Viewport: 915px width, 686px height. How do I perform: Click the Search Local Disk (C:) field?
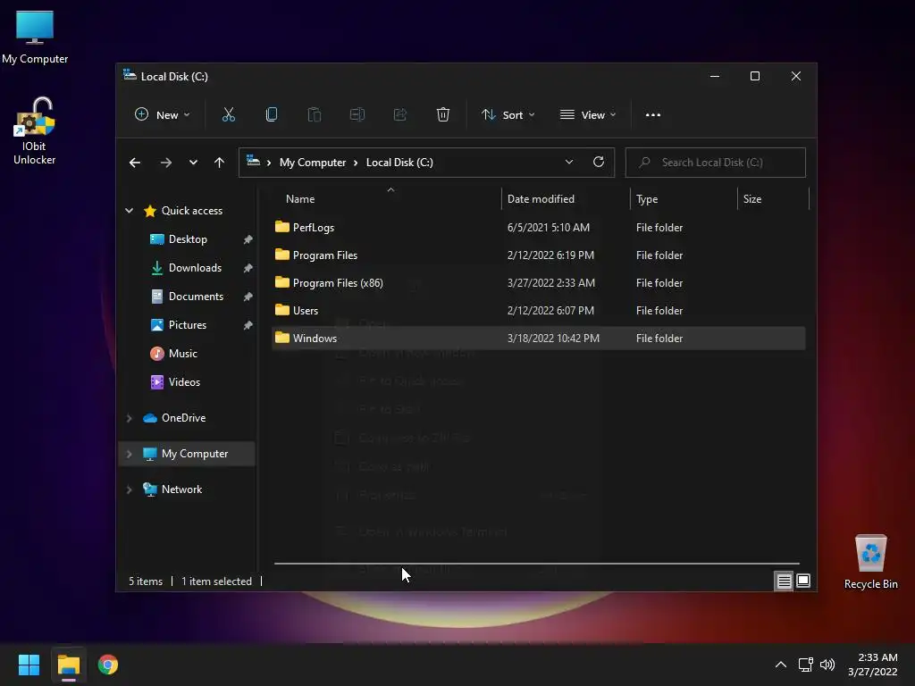tap(716, 163)
